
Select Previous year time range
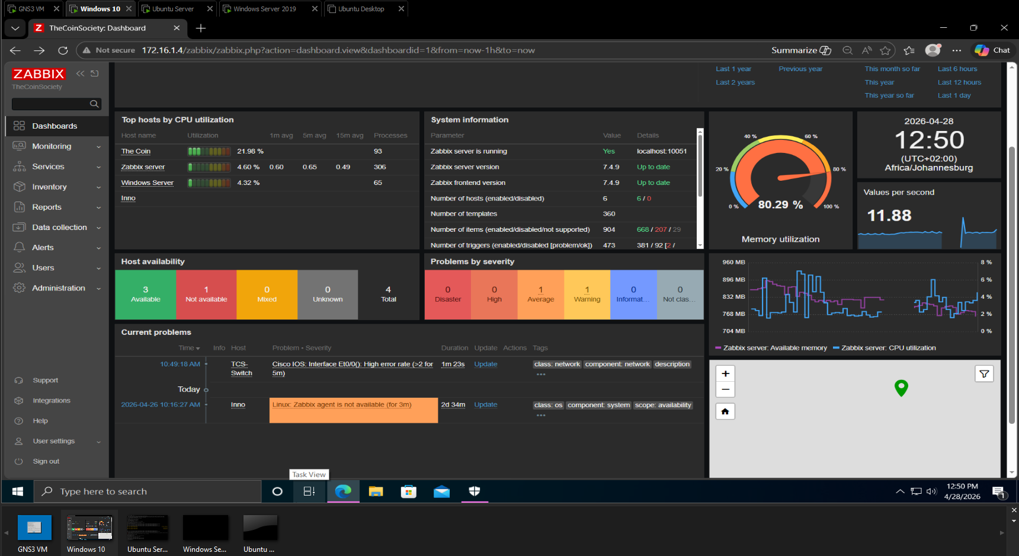pyautogui.click(x=800, y=69)
